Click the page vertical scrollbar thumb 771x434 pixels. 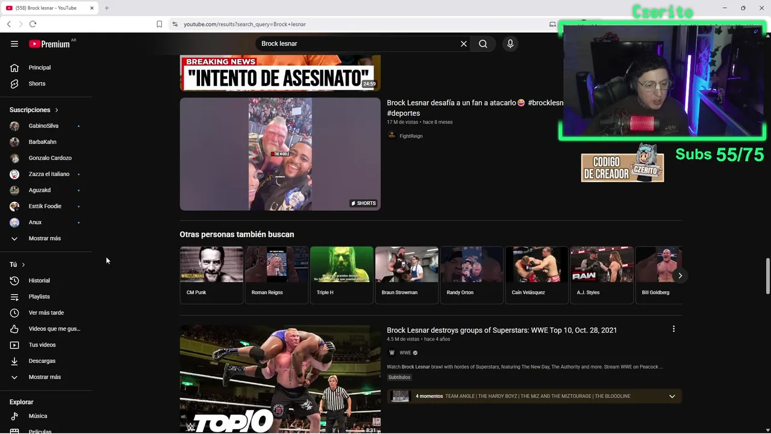pos(767,276)
